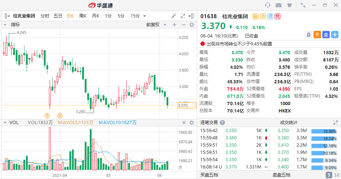Image resolution: width=341 pixels, height=179 pixels.
Task: Click the 融 margin tag icon
Action: (x=256, y=16)
